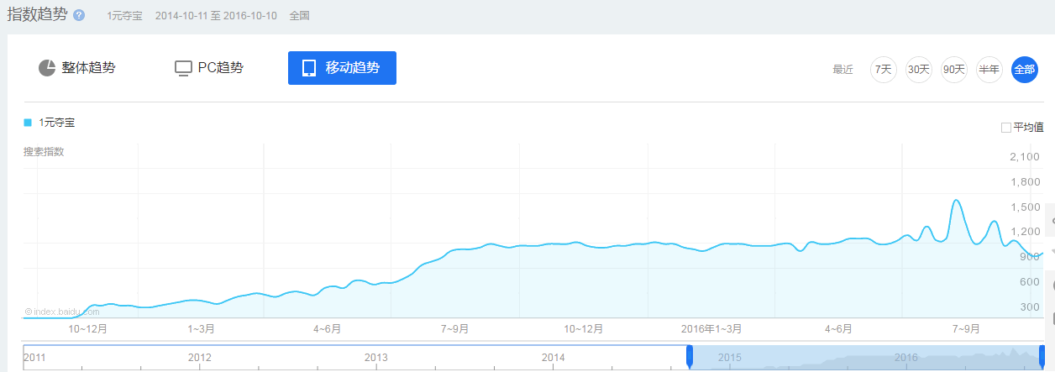Show the last 7天 of data
Viewport: 1055px width, 372px height.
(884, 70)
